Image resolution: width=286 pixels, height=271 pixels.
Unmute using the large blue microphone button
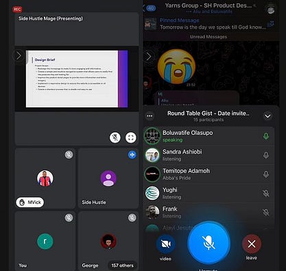pyautogui.click(x=208, y=243)
